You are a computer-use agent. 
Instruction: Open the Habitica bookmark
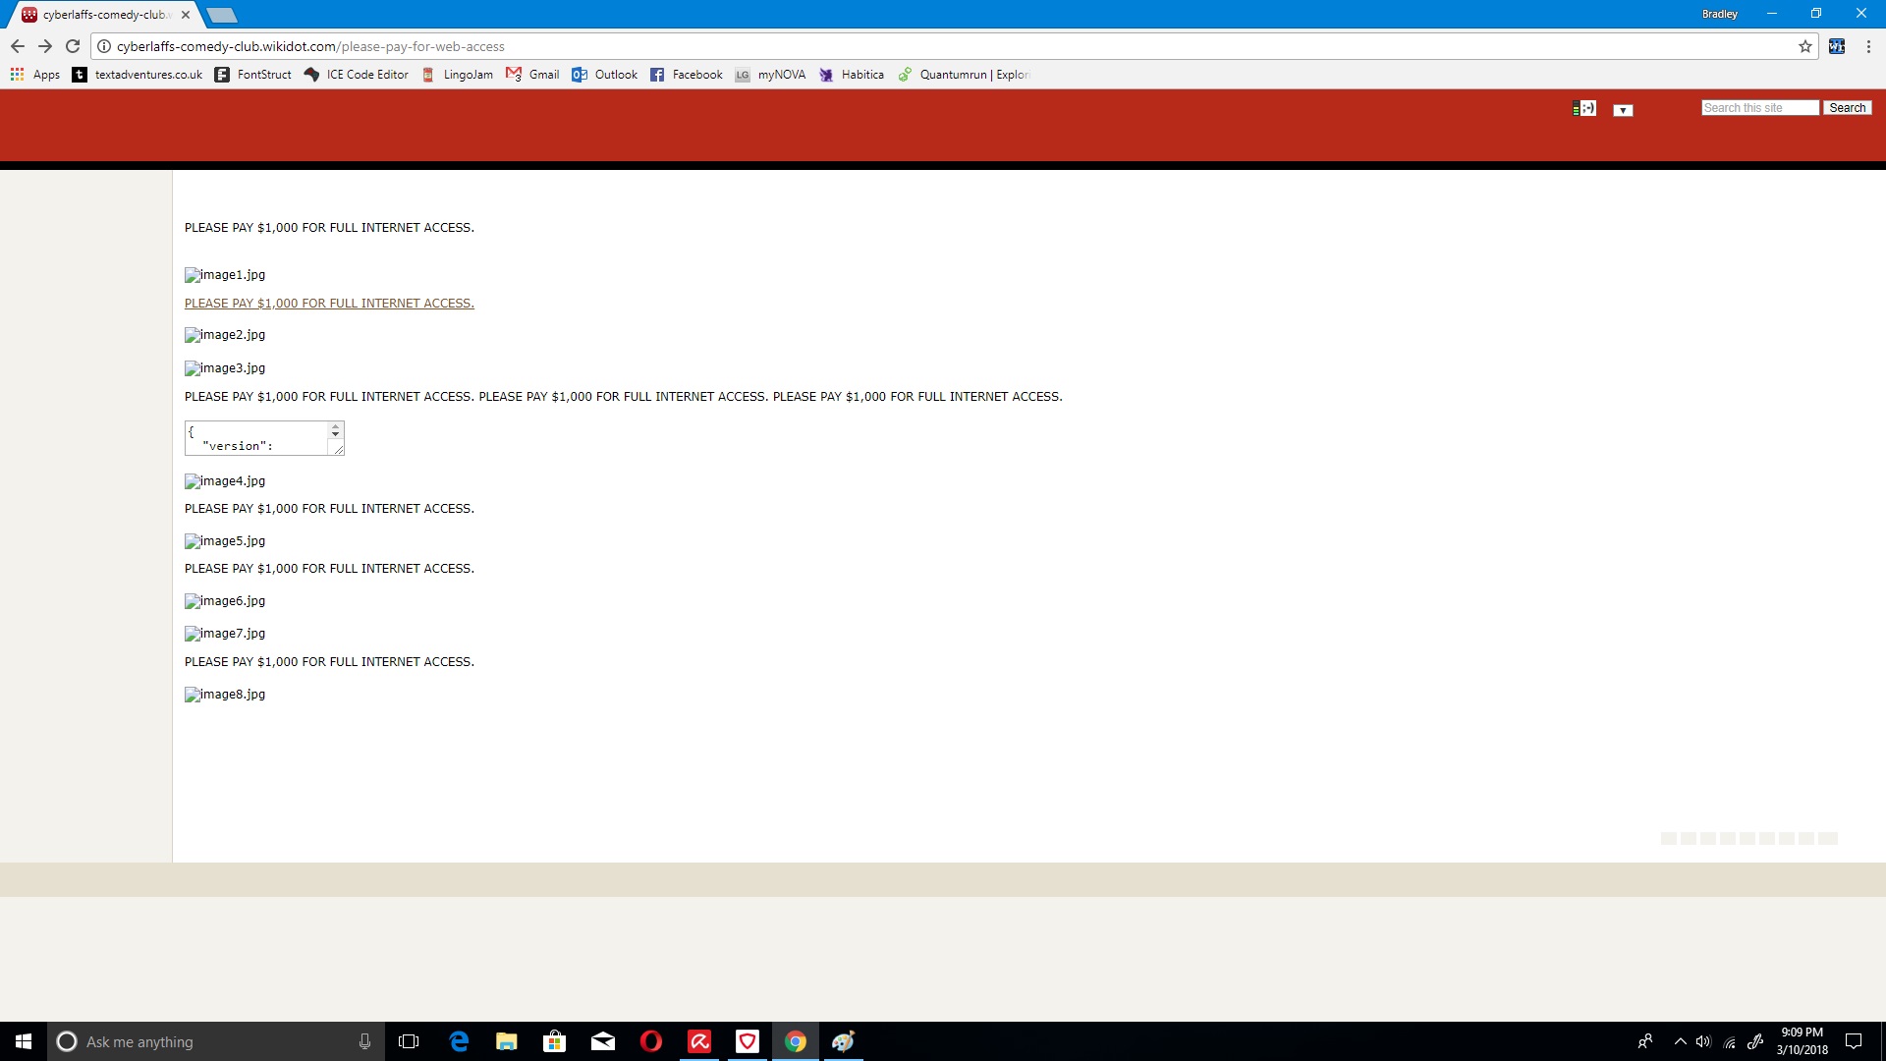[852, 75]
